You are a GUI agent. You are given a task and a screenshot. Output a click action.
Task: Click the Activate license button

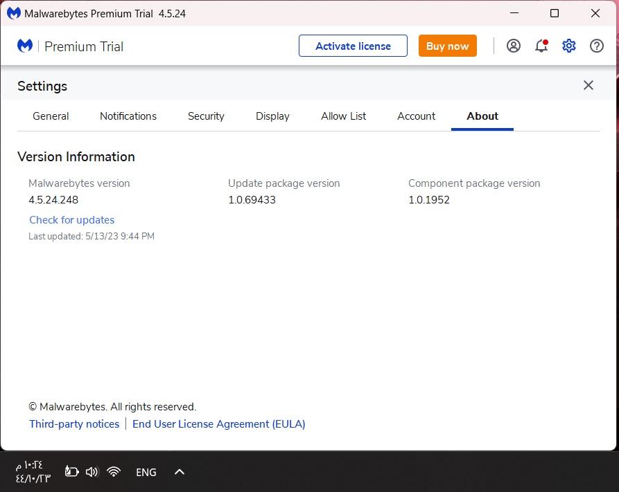(x=353, y=46)
